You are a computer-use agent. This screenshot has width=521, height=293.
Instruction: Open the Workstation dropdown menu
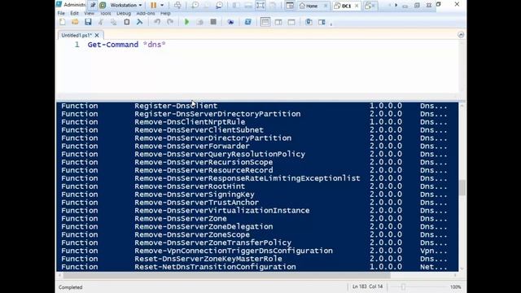126,5
